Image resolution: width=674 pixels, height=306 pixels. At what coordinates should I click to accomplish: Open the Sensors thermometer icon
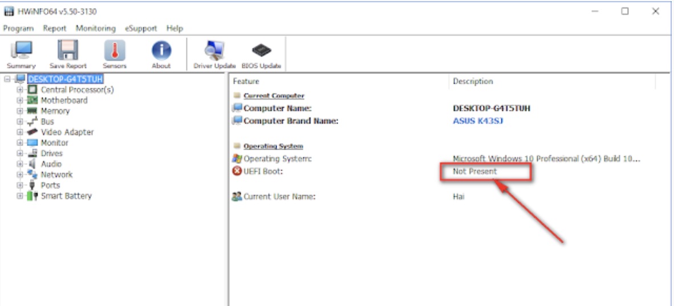115,50
